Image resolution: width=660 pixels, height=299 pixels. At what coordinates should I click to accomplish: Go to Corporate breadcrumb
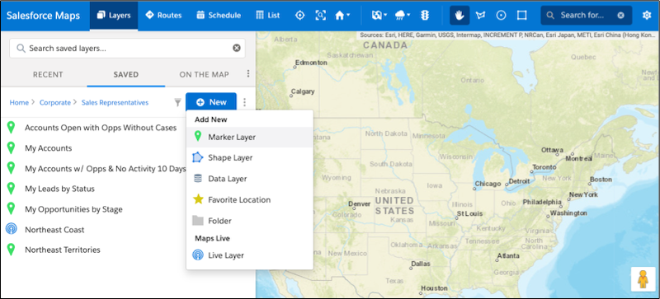(x=55, y=102)
